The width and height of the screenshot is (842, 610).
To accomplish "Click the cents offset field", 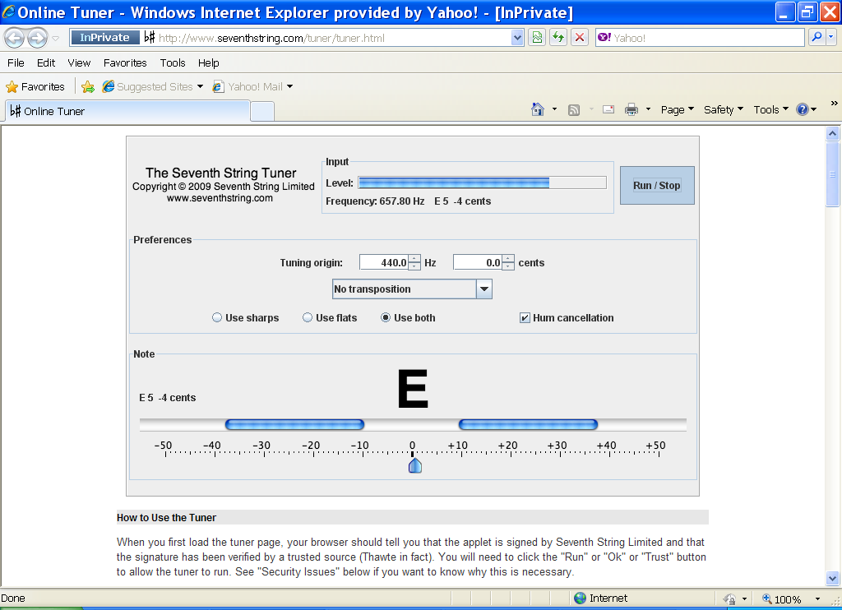I will point(478,262).
